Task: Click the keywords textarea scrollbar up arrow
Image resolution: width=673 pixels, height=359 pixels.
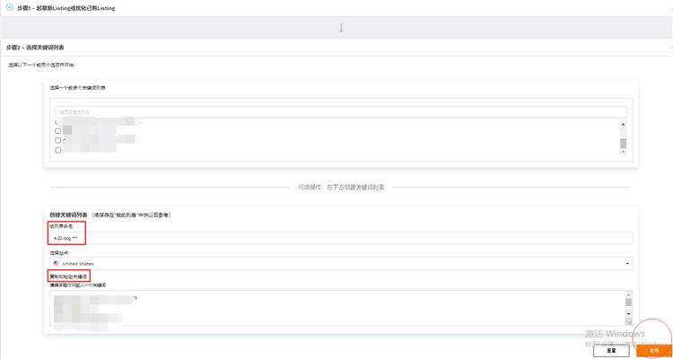Action: [x=629, y=294]
